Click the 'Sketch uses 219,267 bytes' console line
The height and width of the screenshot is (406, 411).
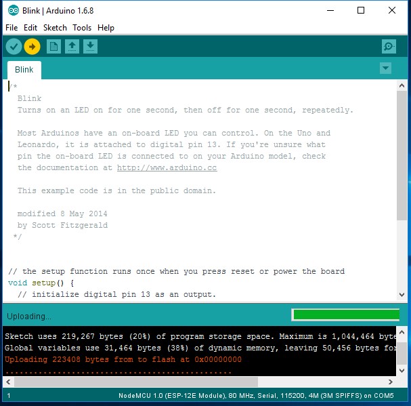point(200,336)
